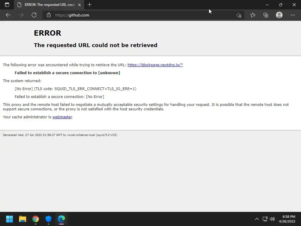Screen dimensions: 301x226
Task: Click the webmaster link
Action: (x=62, y=117)
